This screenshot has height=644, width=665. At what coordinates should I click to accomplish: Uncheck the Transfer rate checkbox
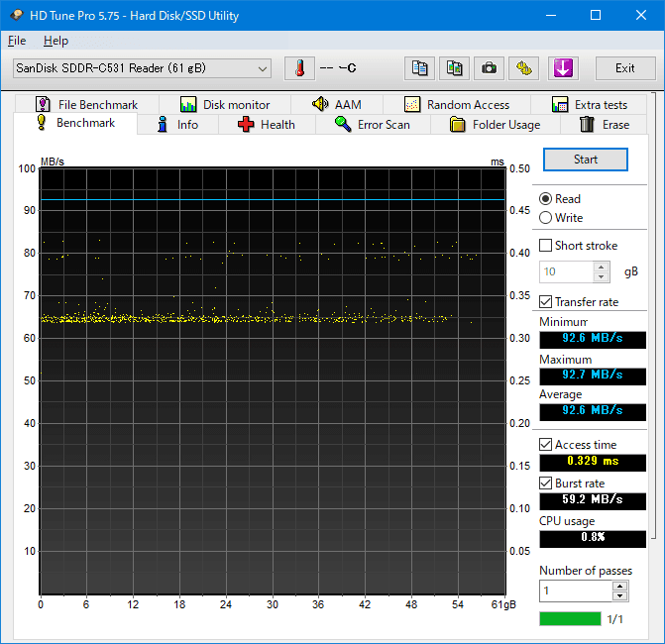546,302
